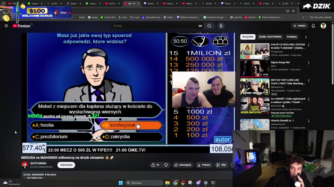Viewport: 334px width, 187px height.
Task: Open the StreamElements bookmark
Action: click(151, 17)
